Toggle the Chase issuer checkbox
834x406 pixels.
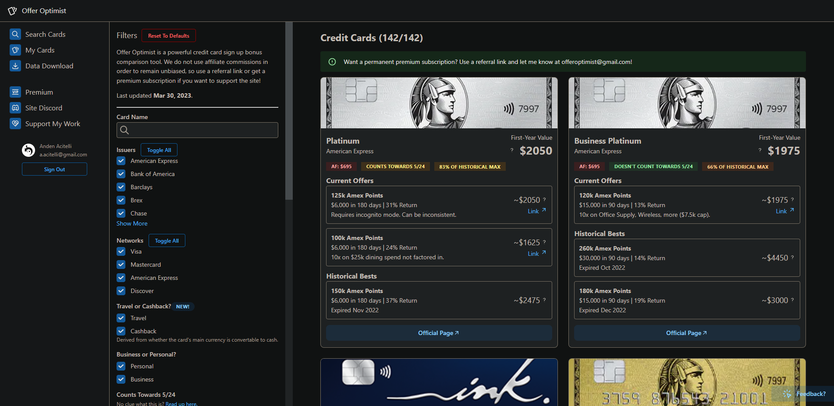point(121,213)
